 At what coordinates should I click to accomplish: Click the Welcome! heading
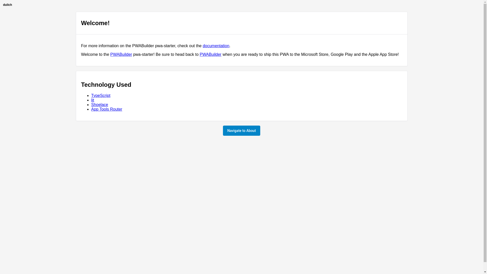click(x=95, y=23)
